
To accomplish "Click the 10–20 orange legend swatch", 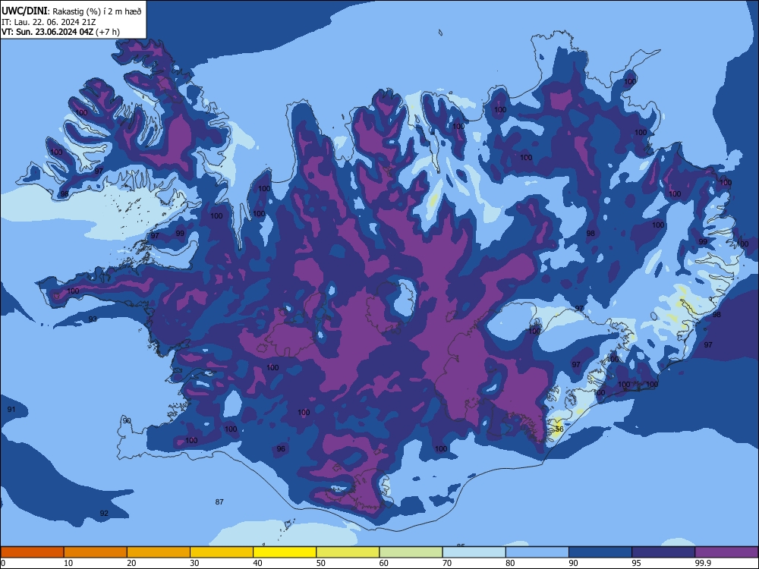I will click(x=96, y=552).
